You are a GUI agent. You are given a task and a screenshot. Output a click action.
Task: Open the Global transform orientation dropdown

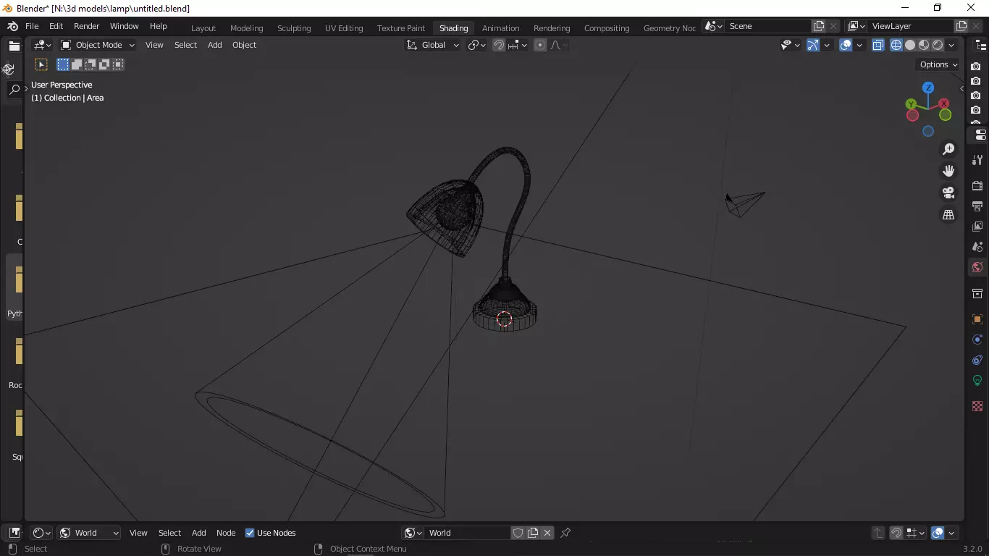432,45
